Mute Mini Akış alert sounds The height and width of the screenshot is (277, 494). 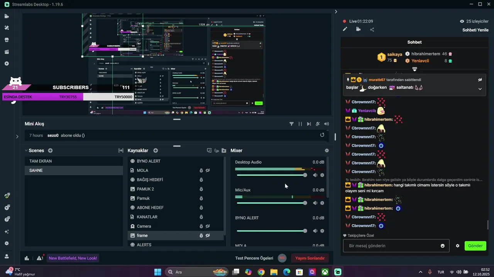pyautogui.click(x=327, y=124)
